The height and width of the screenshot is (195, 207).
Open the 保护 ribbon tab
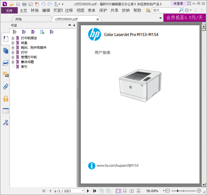point(103,10)
